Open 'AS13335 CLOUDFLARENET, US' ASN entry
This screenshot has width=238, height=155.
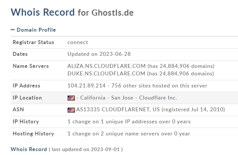118,109
